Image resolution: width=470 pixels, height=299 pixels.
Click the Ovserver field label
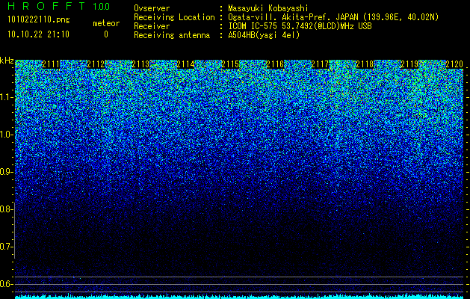click(152, 8)
